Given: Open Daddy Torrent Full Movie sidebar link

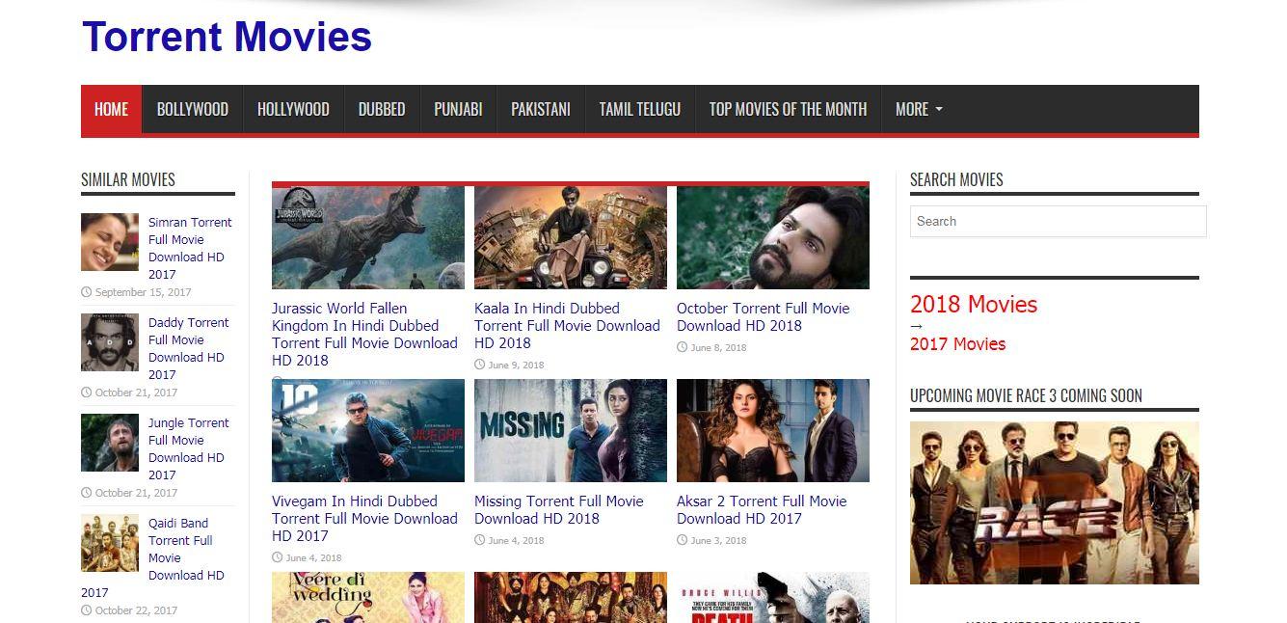Looking at the screenshot, I should pos(188,348).
